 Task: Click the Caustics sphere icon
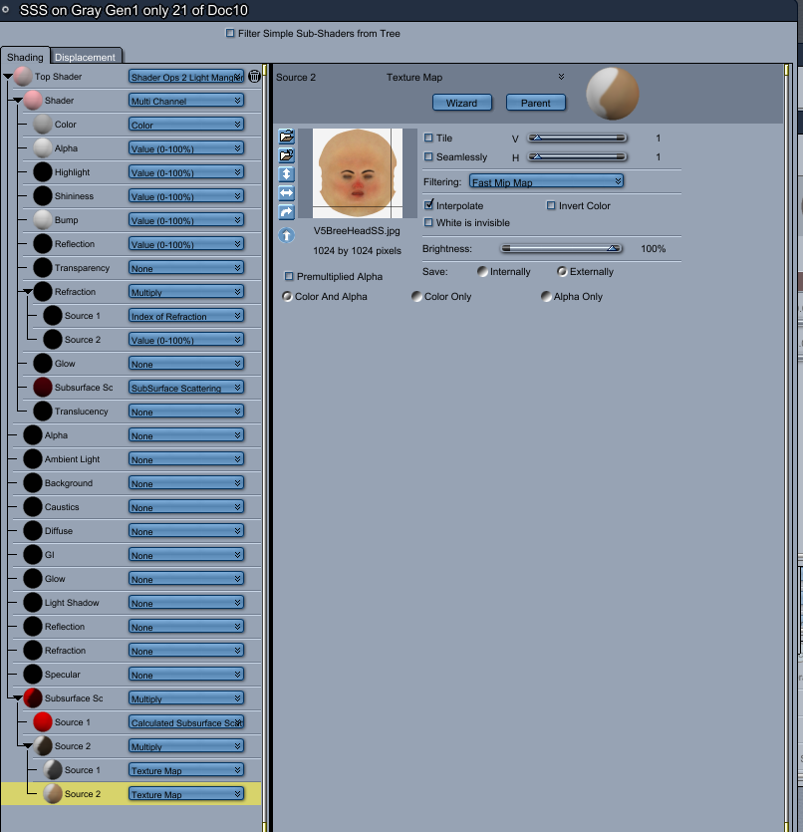pyautogui.click(x=33, y=507)
